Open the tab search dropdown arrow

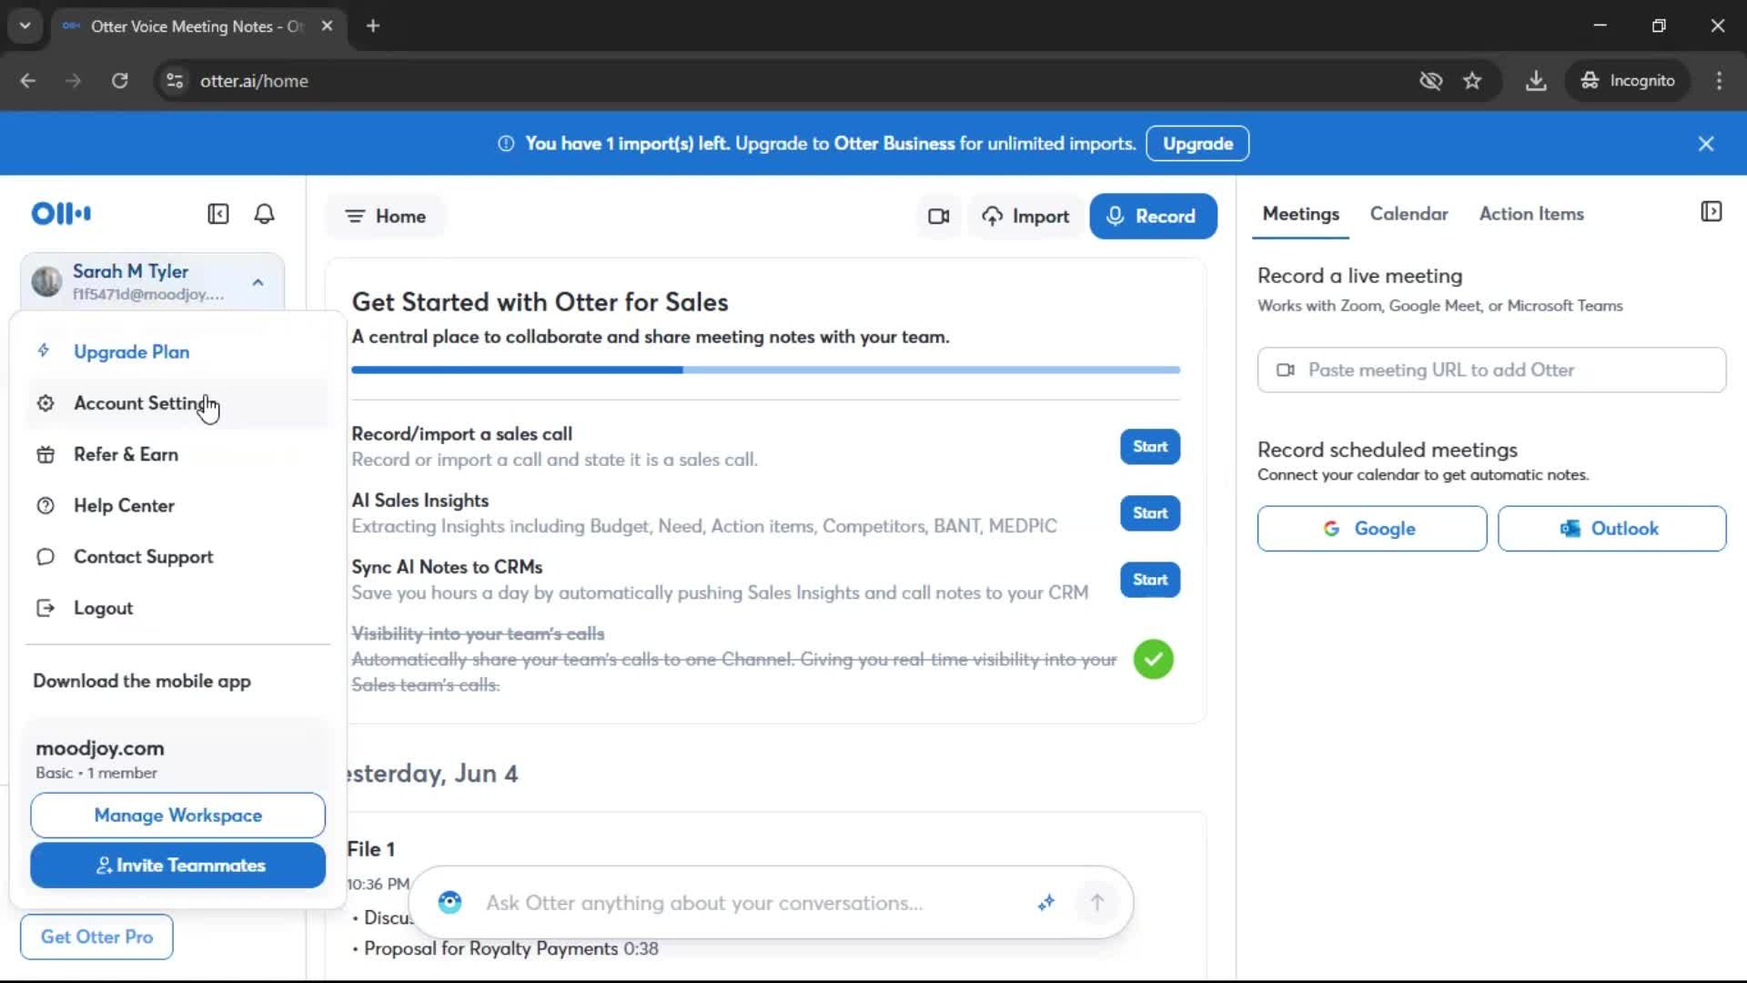point(25,25)
